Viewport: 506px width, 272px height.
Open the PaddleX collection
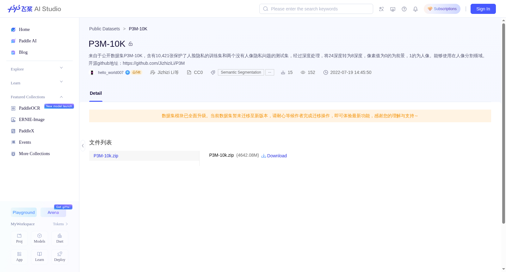[27, 131]
